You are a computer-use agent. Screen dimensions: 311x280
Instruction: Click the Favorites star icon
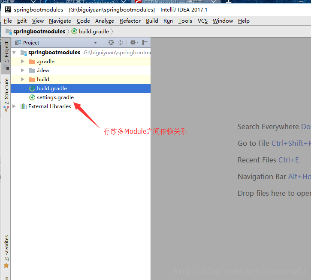[6, 265]
